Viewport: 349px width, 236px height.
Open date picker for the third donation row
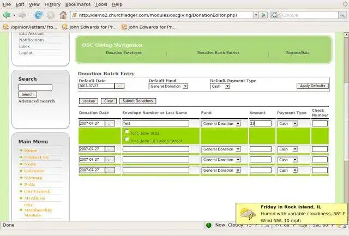click(x=110, y=160)
